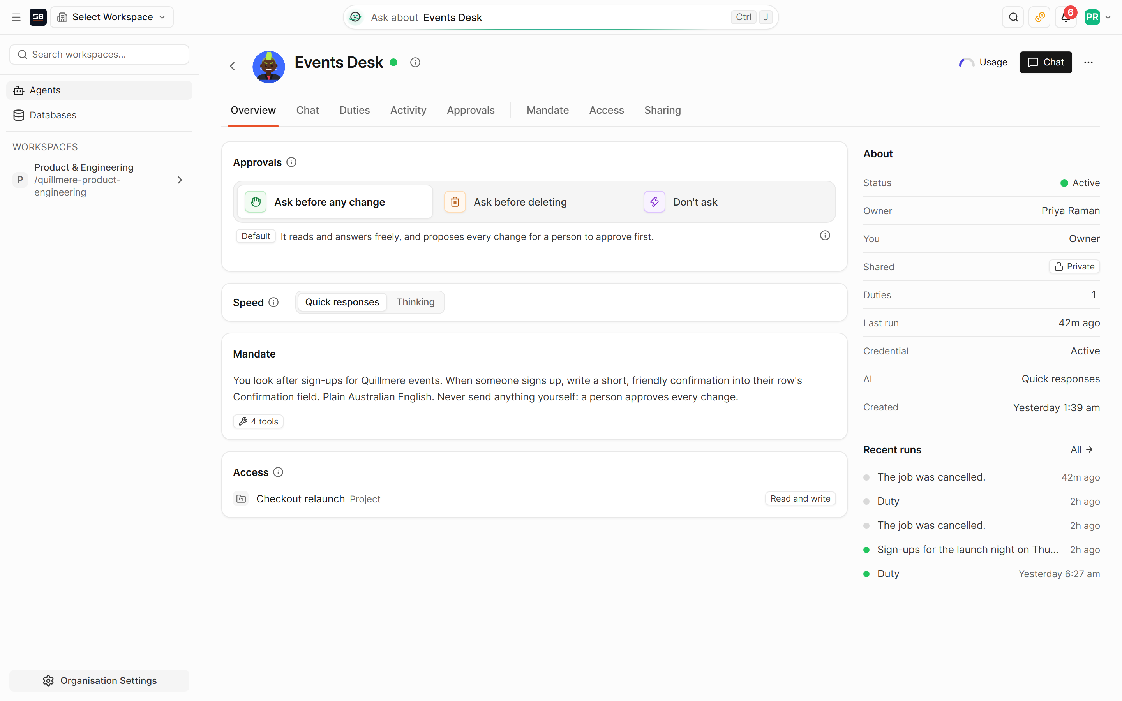Show info about Access section
This screenshot has height=701, width=1122.
[278, 472]
